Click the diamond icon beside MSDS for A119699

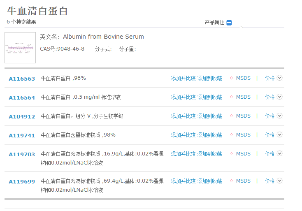click(232, 181)
